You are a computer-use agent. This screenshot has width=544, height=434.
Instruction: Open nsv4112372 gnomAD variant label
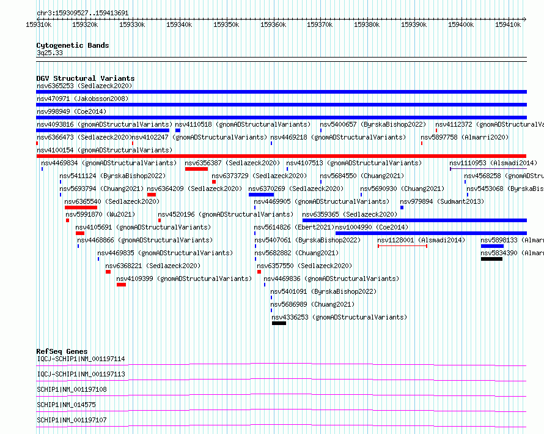pos(490,124)
